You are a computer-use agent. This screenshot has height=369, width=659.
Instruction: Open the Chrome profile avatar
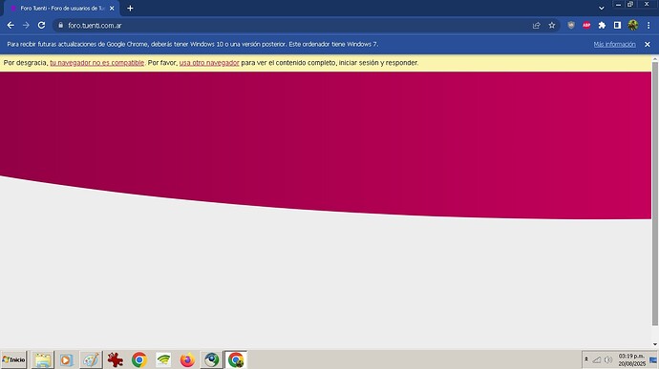point(633,25)
